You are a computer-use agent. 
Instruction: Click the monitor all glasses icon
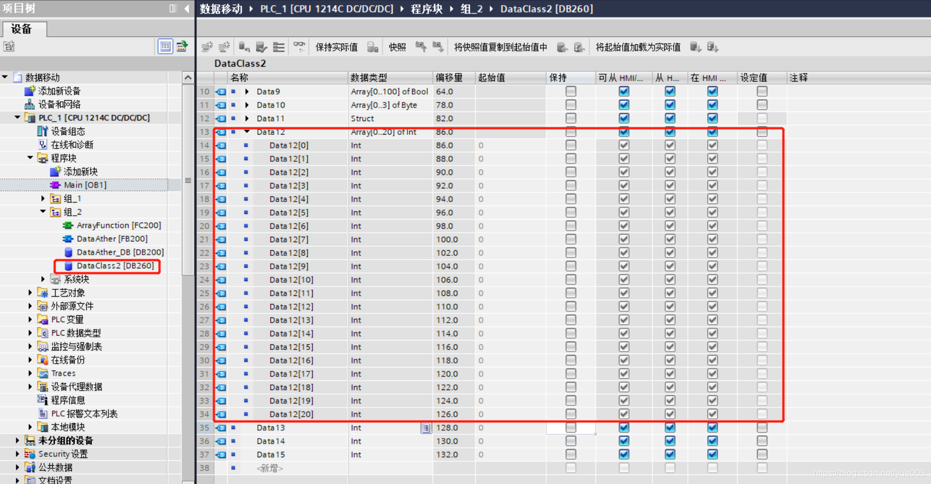pos(299,46)
